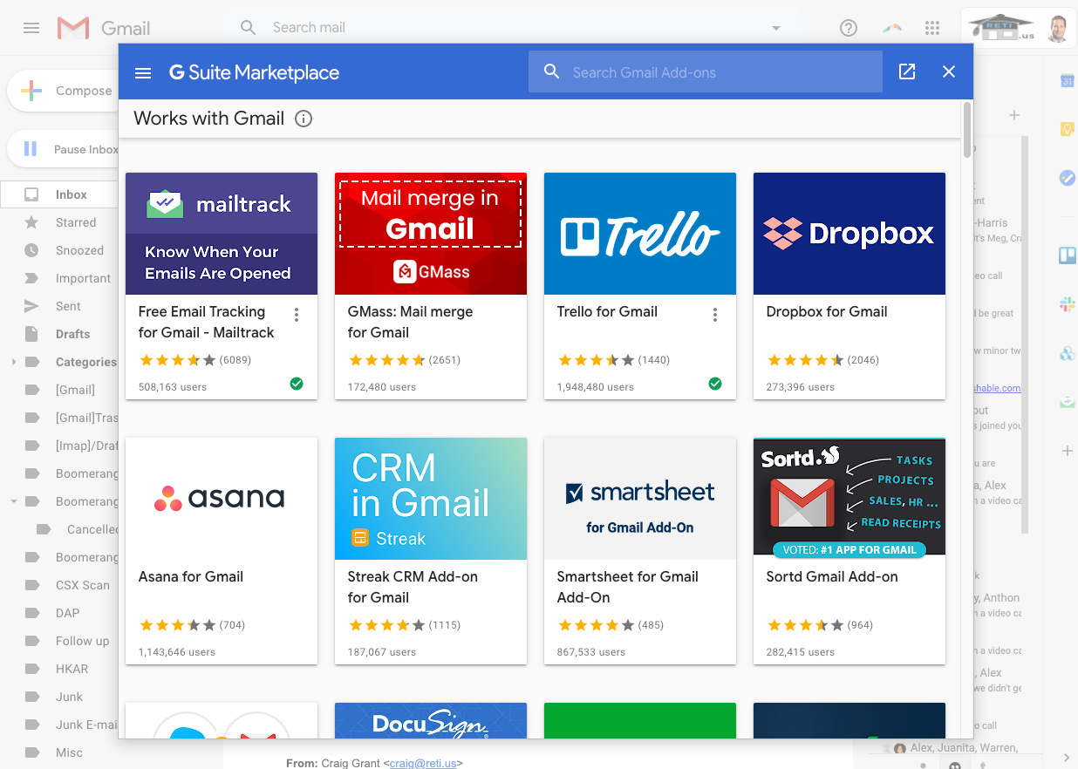Open Slack from the right side panel

[1068, 303]
